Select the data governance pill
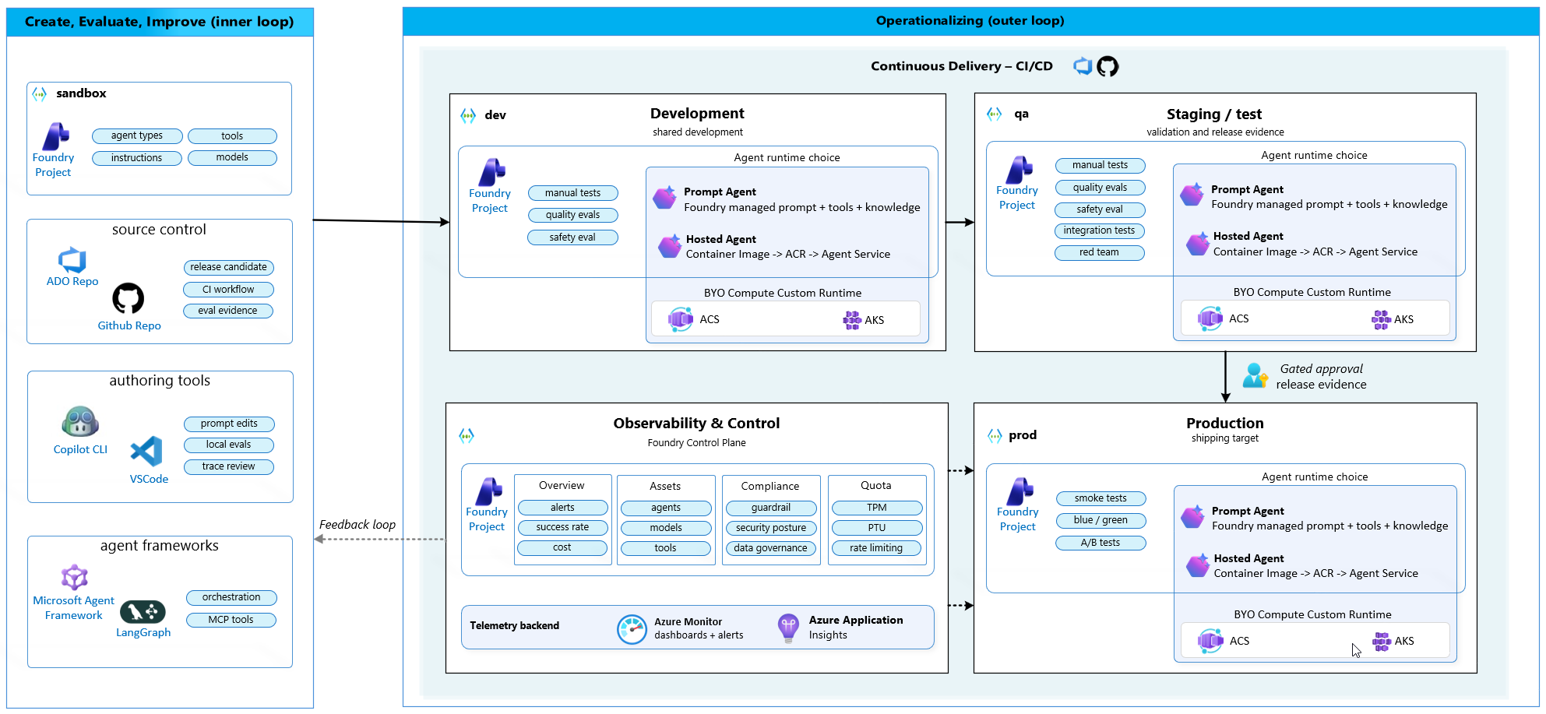The image size is (1546, 714). pyautogui.click(x=771, y=548)
